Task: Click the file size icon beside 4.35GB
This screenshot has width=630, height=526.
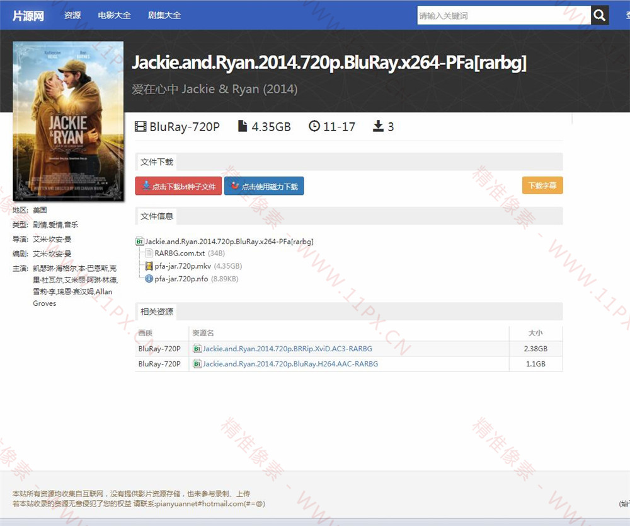Action: coord(243,126)
